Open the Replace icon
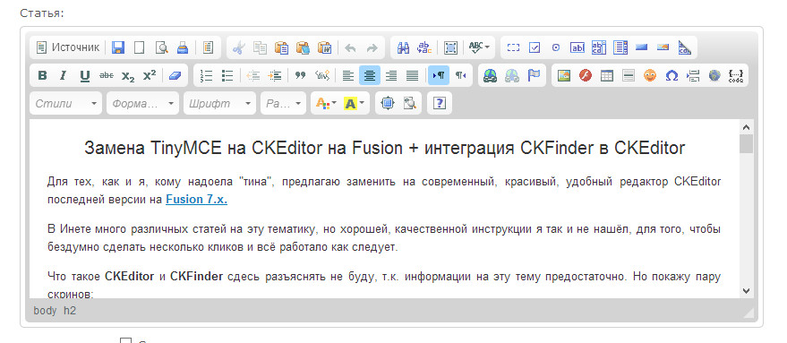This screenshot has width=787, height=343. pyautogui.click(x=424, y=47)
